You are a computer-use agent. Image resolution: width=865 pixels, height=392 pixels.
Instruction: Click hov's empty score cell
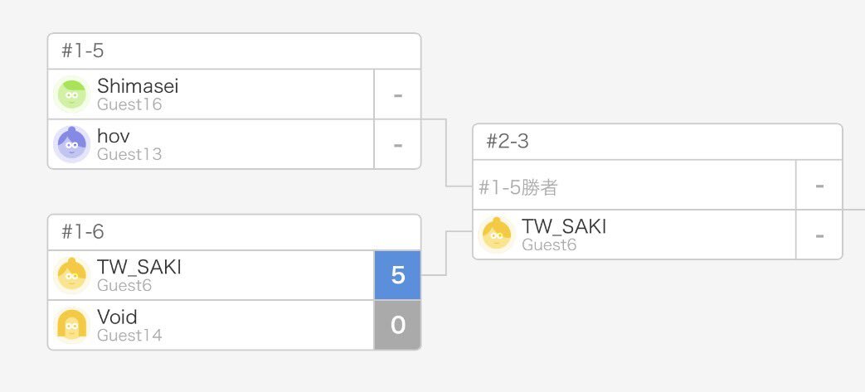397,144
